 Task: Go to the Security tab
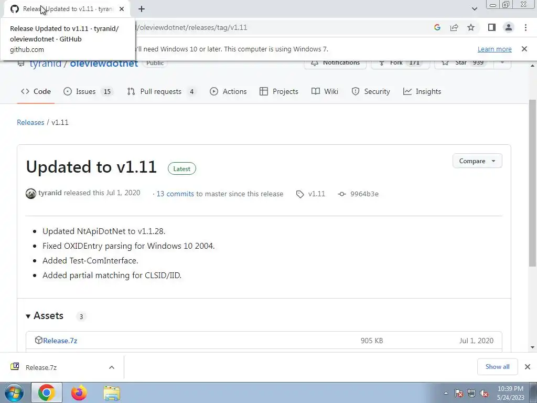(371, 91)
